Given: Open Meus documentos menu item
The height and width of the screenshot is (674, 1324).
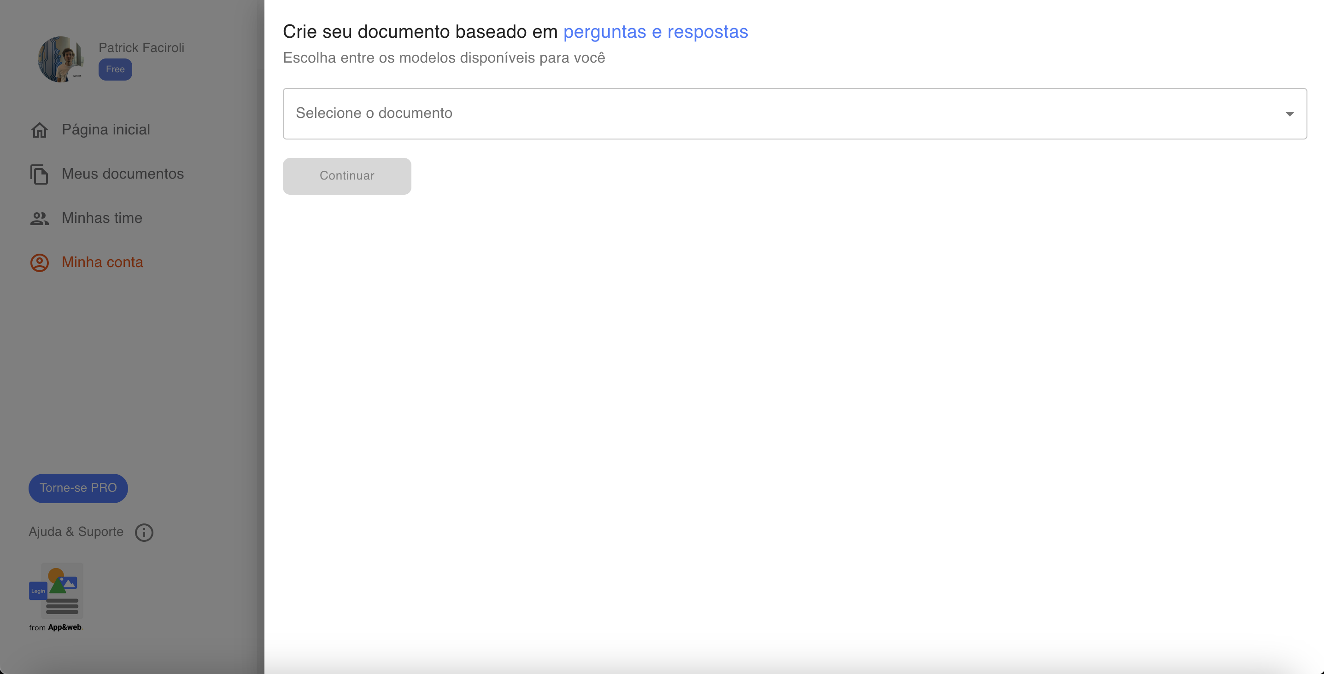Looking at the screenshot, I should pyautogui.click(x=123, y=174).
